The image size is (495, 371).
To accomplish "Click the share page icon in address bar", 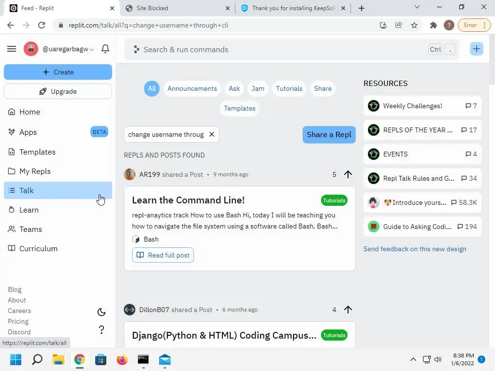I will coord(399,25).
